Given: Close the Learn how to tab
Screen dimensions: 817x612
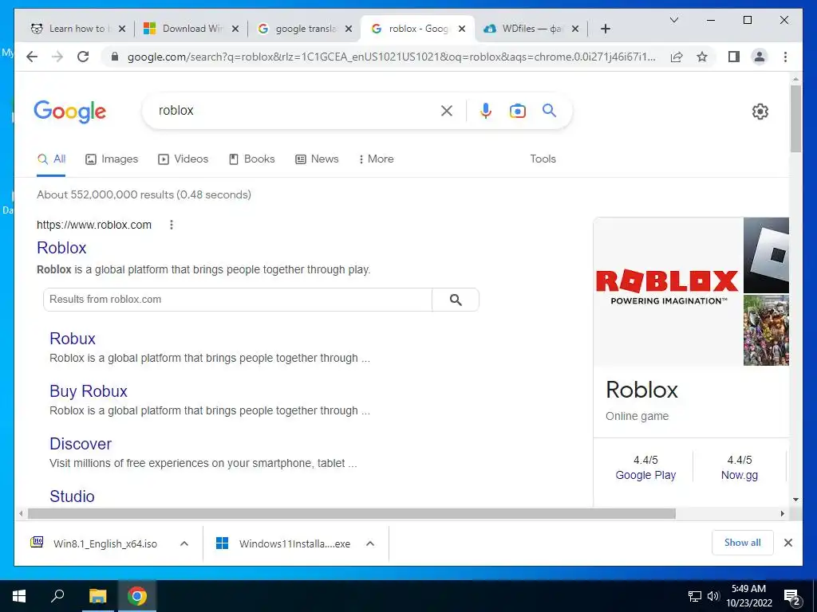Looking at the screenshot, I should pos(122,29).
